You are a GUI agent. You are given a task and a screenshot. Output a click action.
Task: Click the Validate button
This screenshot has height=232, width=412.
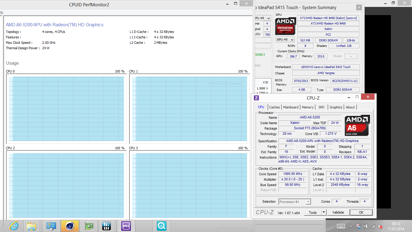click(x=338, y=212)
